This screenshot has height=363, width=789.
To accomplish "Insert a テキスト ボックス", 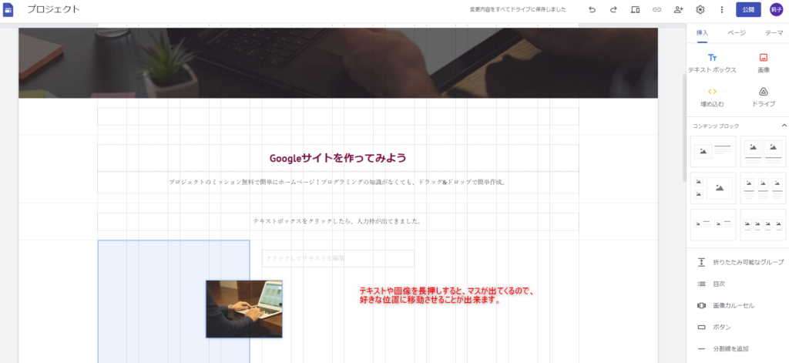I will (712, 63).
